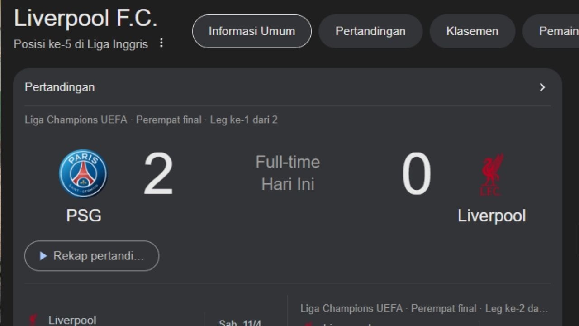Click the Liga Champions UEFA Leg ke-1 label
This screenshot has height=326, width=579.
tap(151, 120)
